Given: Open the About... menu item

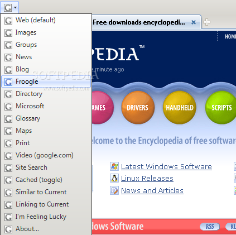Looking at the screenshot, I should coord(46,229).
